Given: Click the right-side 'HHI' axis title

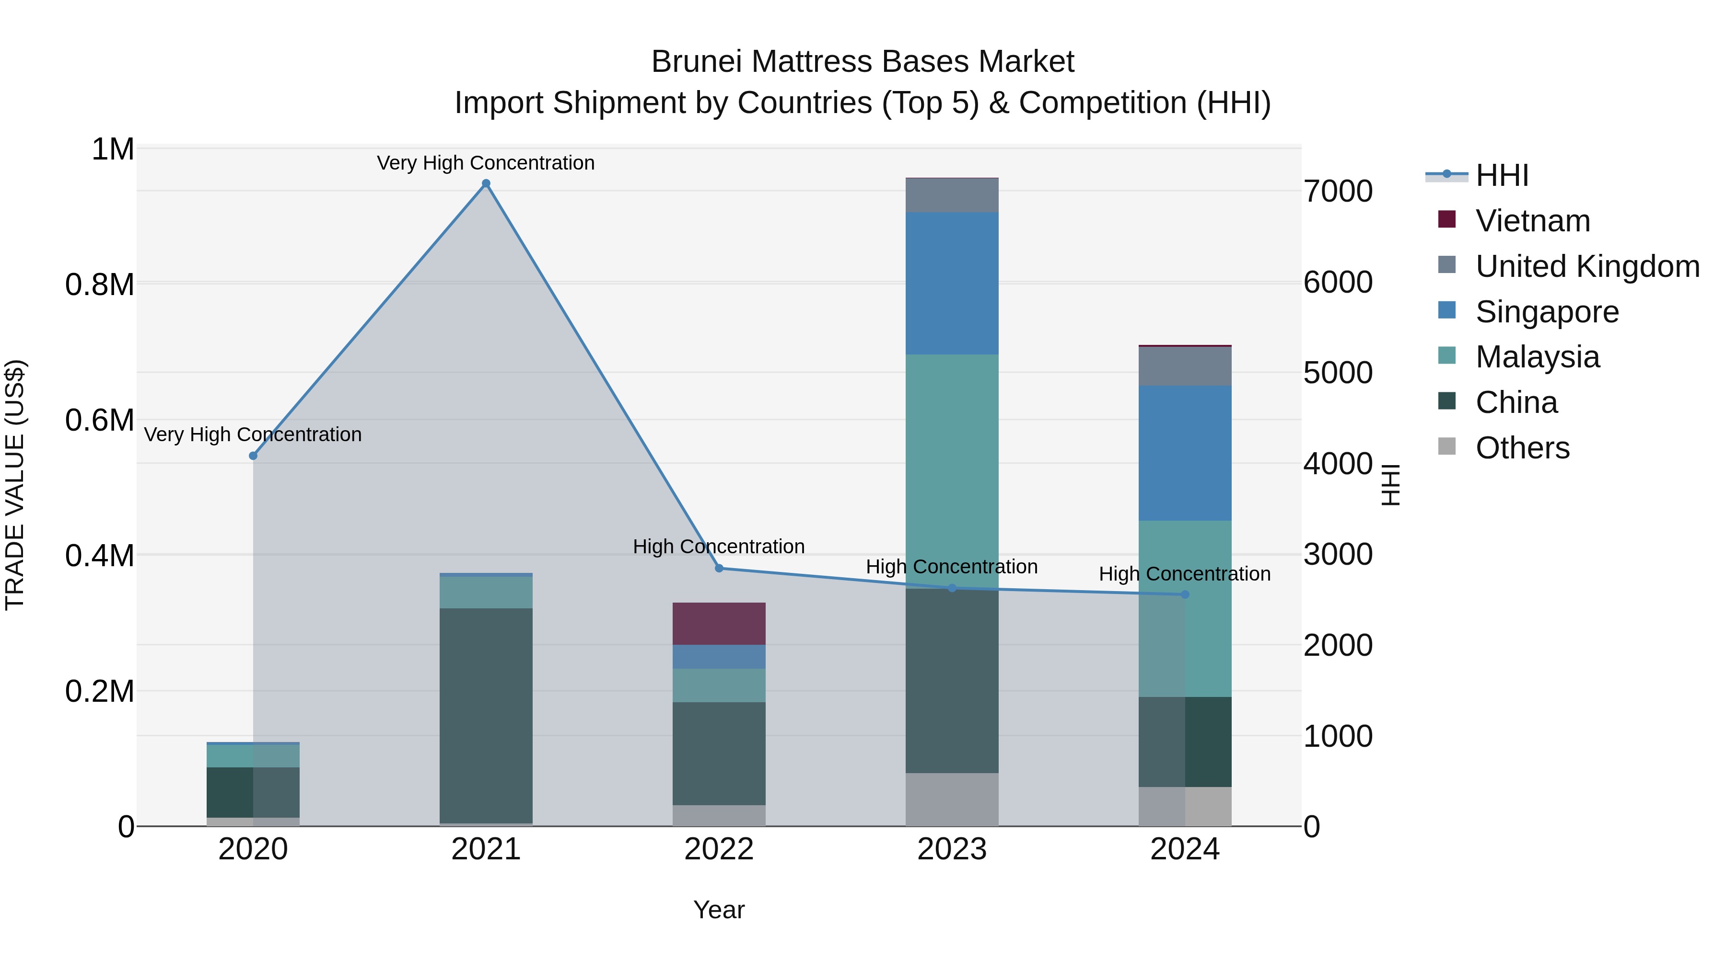Looking at the screenshot, I should pos(1391,485).
